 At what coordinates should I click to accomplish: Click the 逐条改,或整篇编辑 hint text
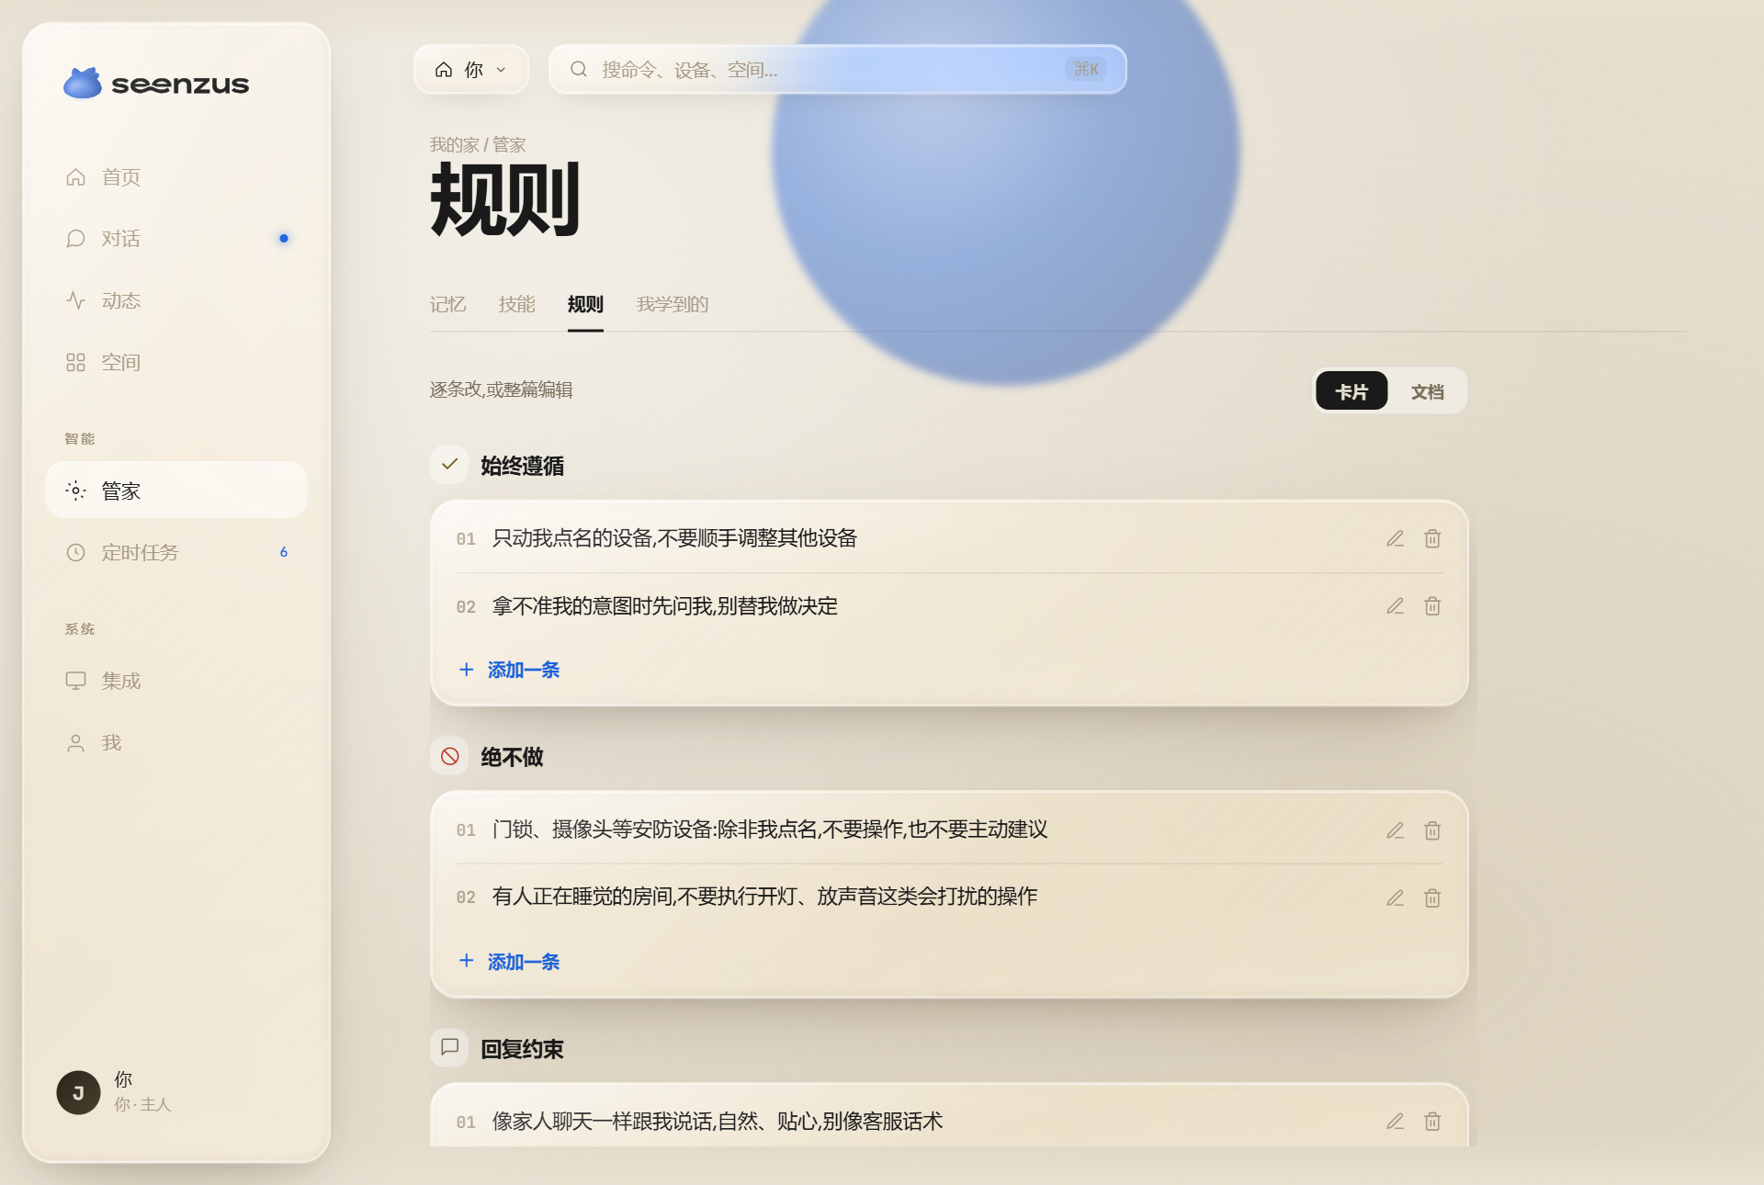(501, 389)
